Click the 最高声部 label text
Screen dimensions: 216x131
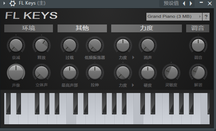point(70,85)
